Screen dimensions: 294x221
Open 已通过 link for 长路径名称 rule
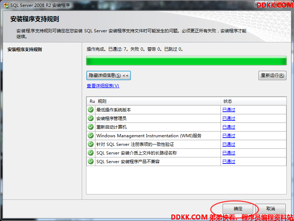pyautogui.click(x=228, y=153)
